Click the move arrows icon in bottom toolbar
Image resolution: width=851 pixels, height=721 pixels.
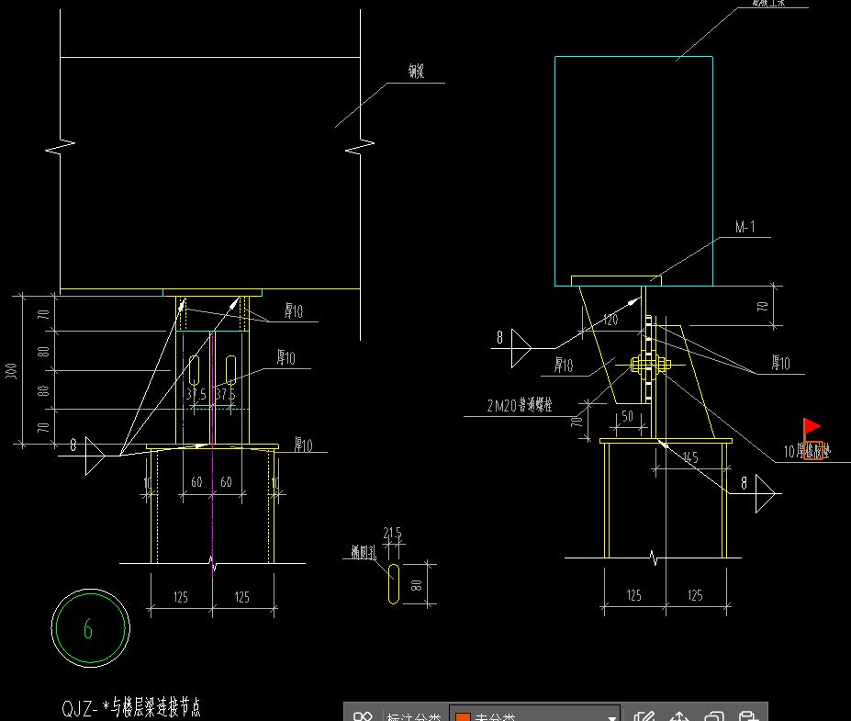point(679,716)
